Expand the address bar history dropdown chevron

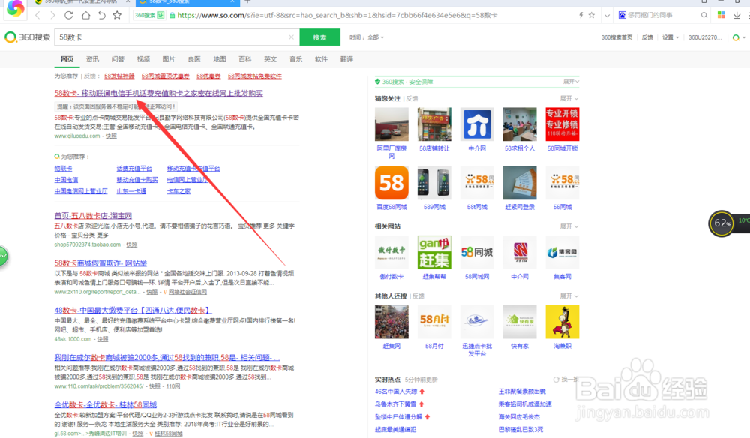(607, 15)
